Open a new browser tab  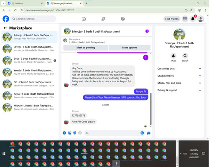click(87, 3)
